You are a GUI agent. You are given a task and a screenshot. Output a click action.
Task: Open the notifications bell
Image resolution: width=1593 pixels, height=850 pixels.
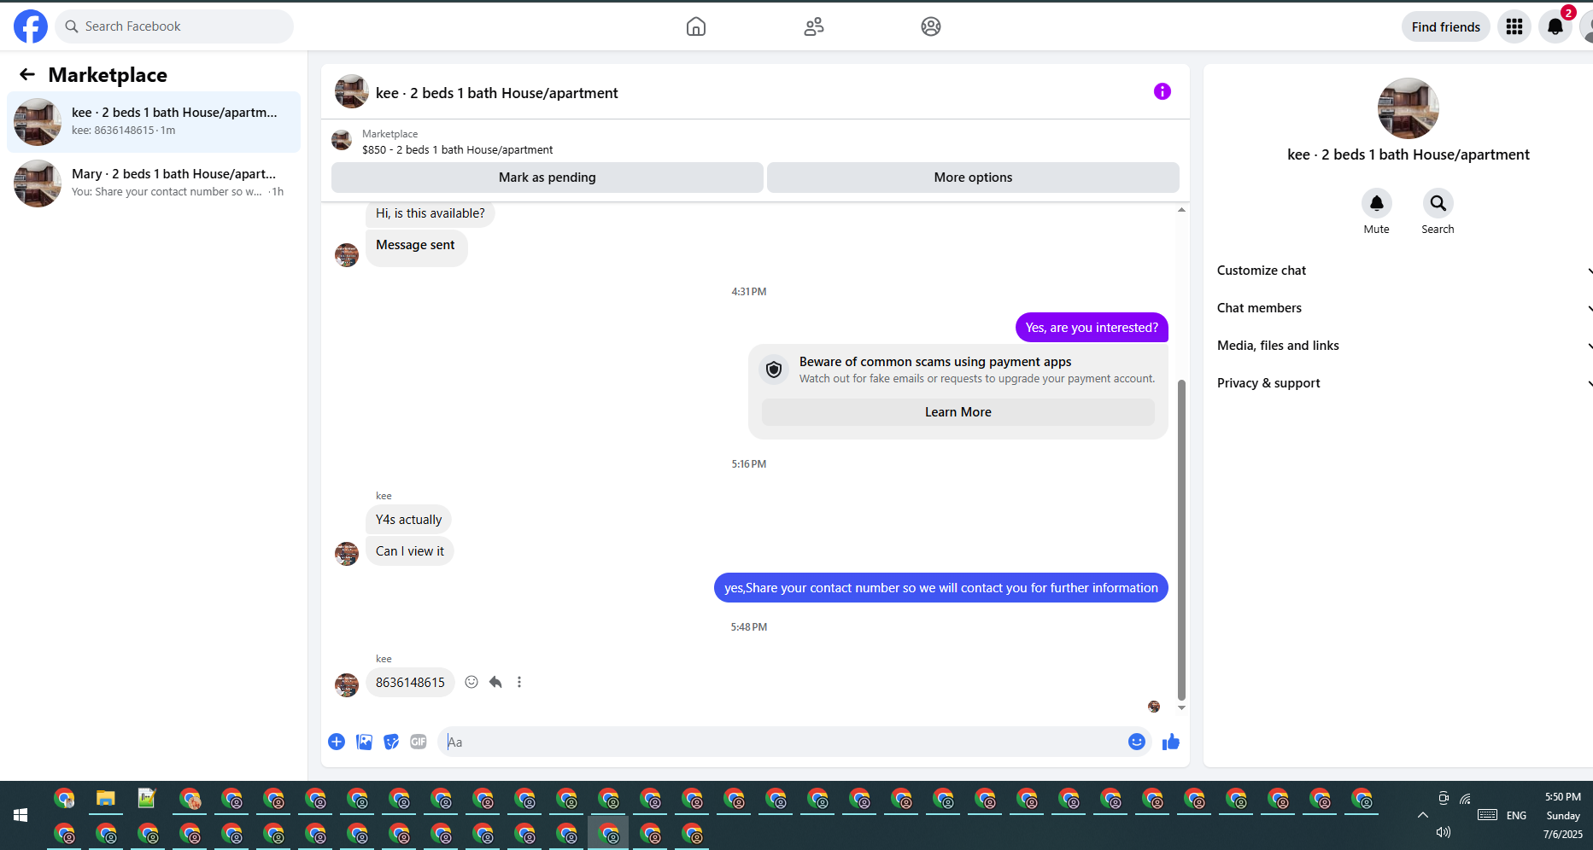pyautogui.click(x=1555, y=26)
